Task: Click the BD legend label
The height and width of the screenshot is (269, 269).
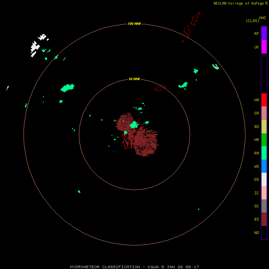Action: click(x=257, y=127)
